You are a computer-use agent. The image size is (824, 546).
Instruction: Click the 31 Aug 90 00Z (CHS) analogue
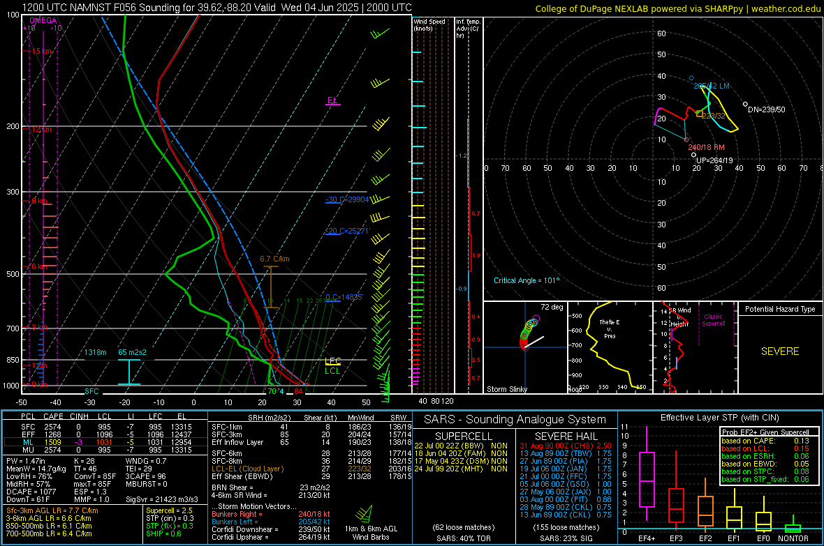click(x=566, y=446)
